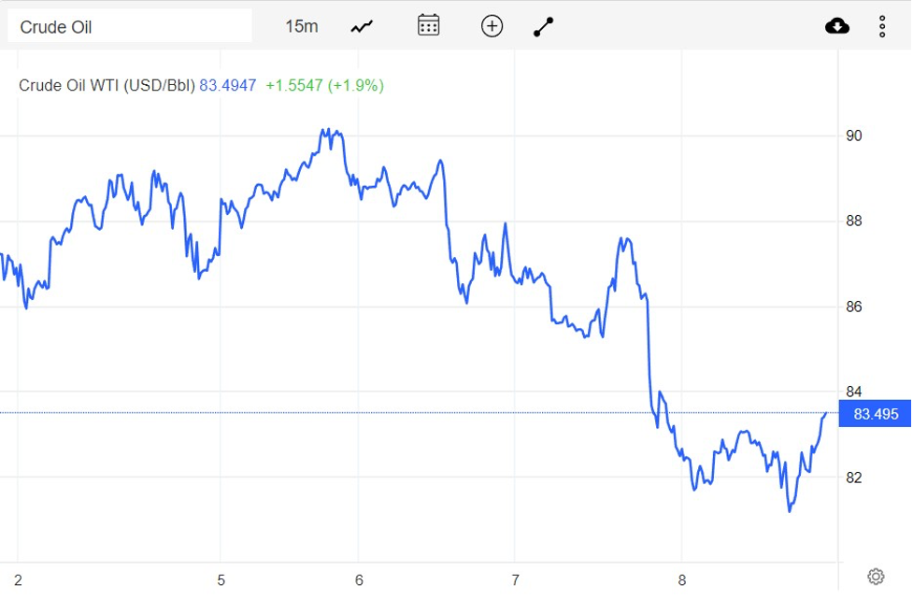Open the three-dot more options menu

pos(882,26)
